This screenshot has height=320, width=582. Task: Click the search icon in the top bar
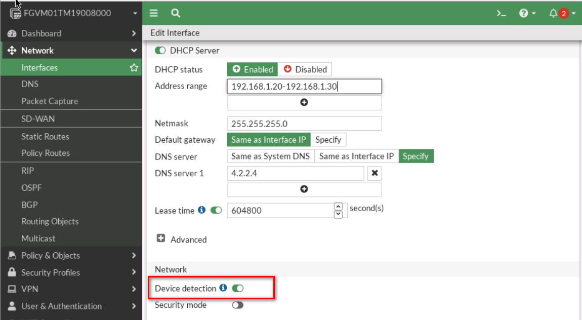click(x=174, y=13)
